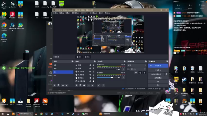
Task: Delete the selected scene using the 场景 panel trash icon
Action: pyautogui.click(x=58, y=85)
